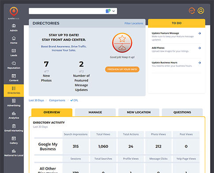Click the 1,060 total views value

[x=103, y=147]
